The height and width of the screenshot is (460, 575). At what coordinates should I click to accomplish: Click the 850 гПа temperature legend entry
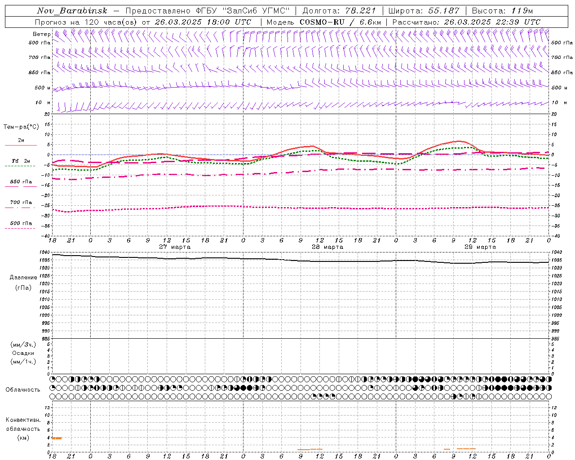point(21,182)
